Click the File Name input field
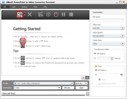 pyautogui.click(x=108, y=20)
